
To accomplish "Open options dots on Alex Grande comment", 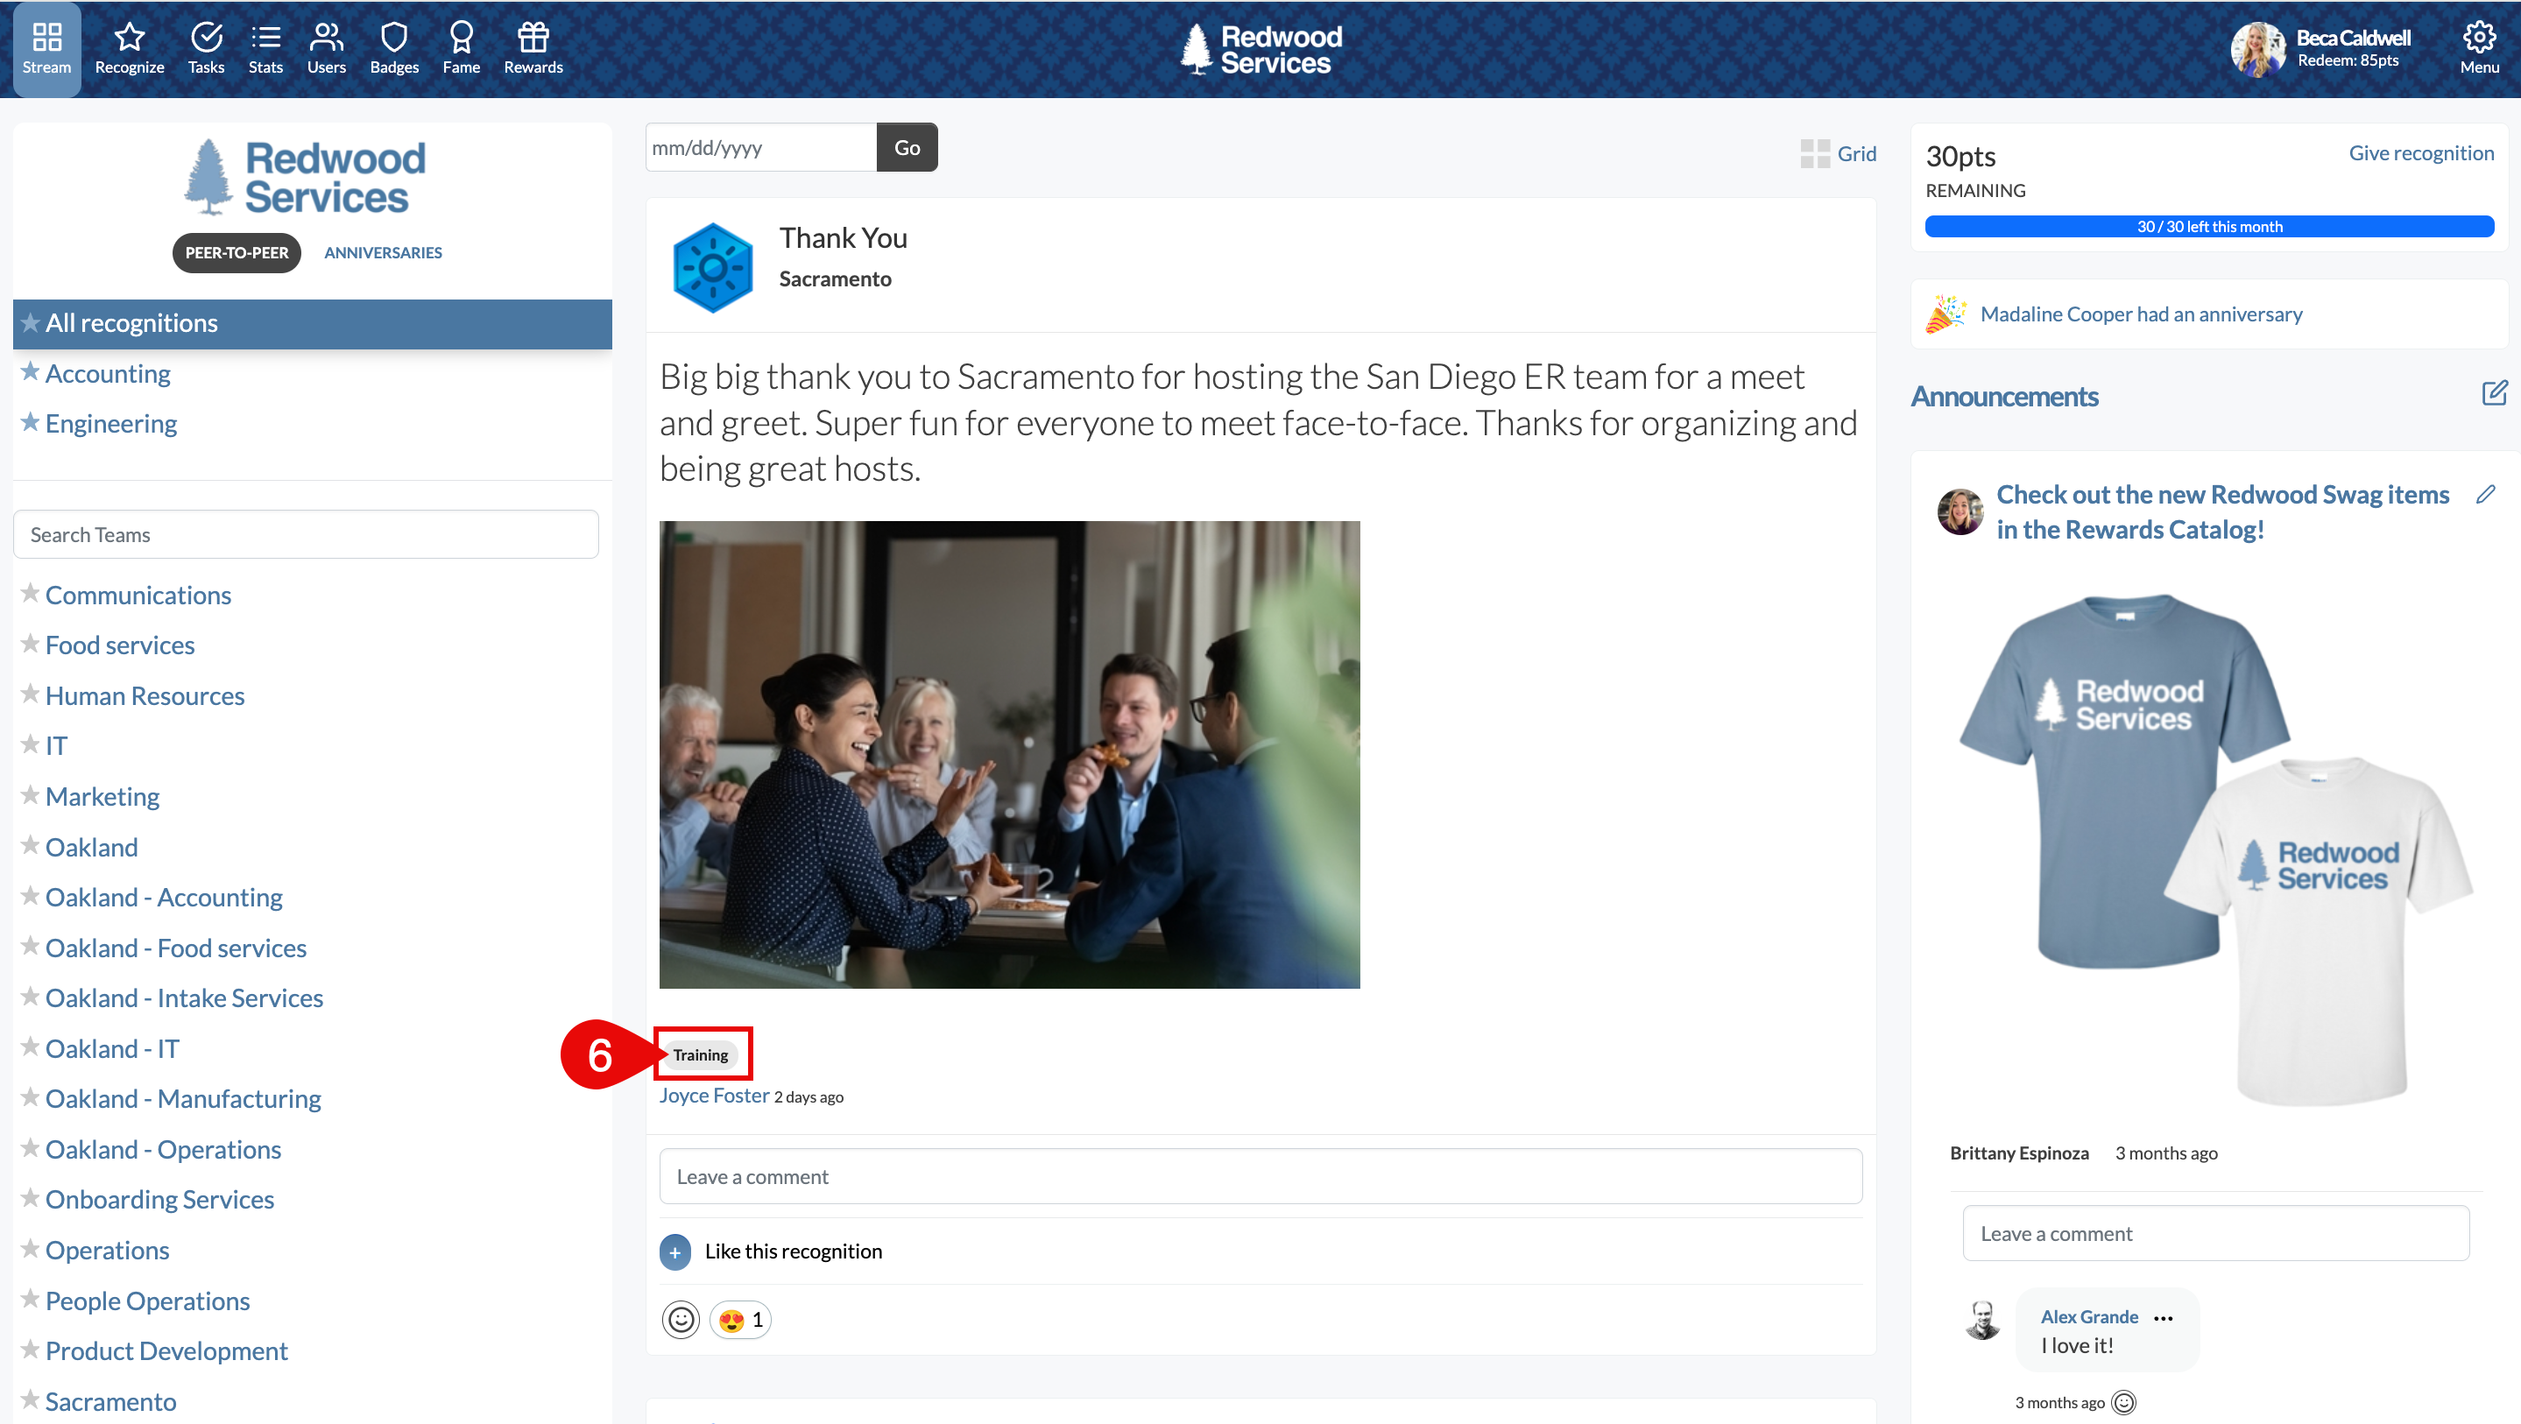I will coord(2163,1317).
